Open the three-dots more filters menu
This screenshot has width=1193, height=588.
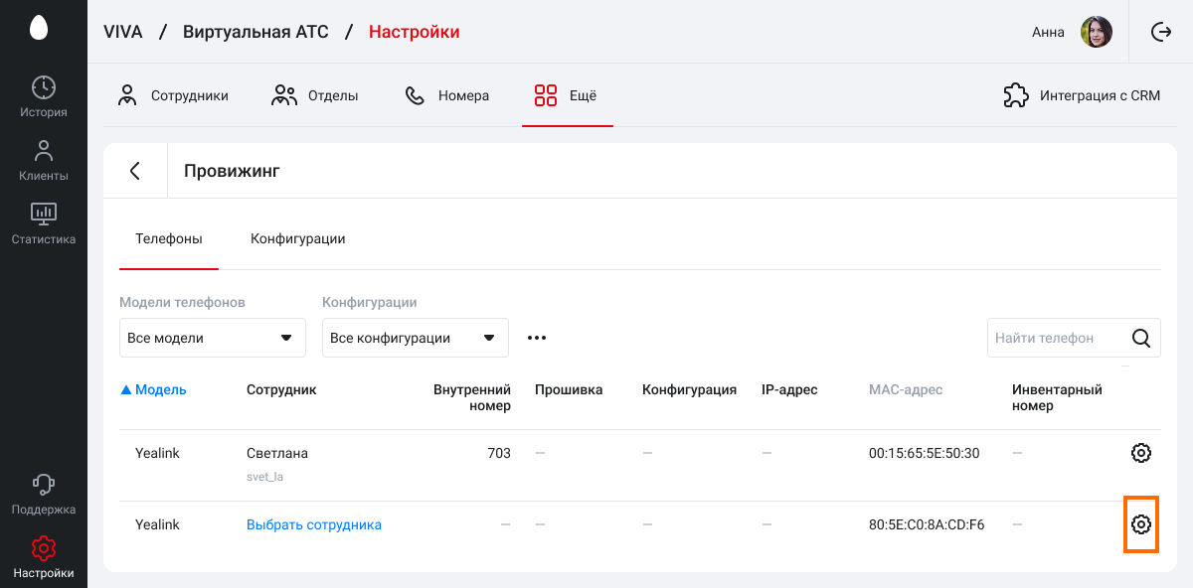point(537,338)
